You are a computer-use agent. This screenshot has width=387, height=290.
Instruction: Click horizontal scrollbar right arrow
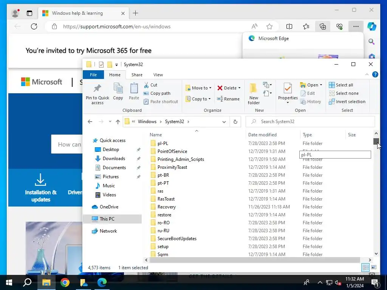[370, 260]
